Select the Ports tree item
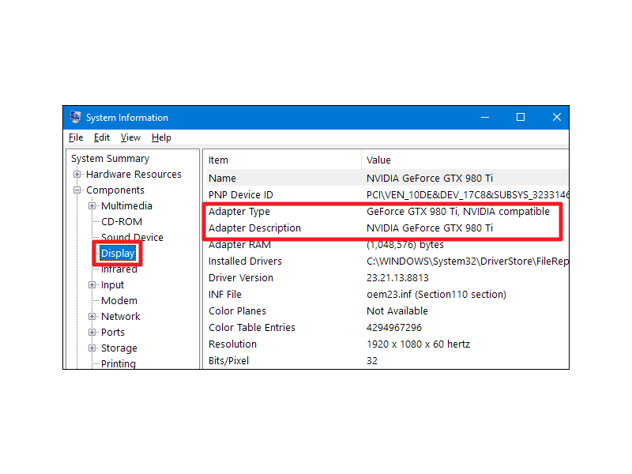The height and width of the screenshot is (474, 632). click(113, 332)
